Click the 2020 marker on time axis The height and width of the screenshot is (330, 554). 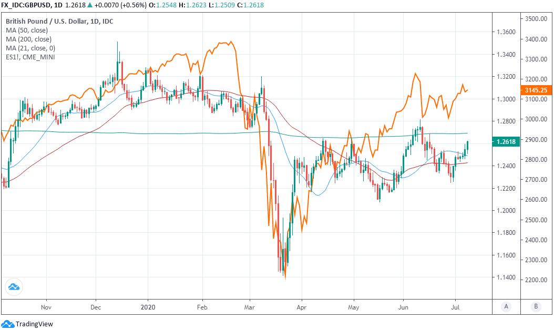[x=149, y=306]
